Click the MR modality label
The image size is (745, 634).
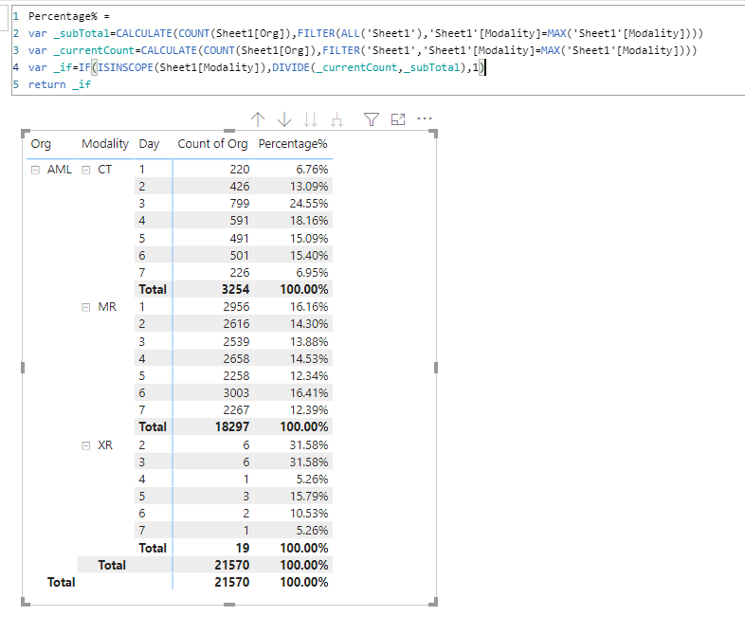107,307
